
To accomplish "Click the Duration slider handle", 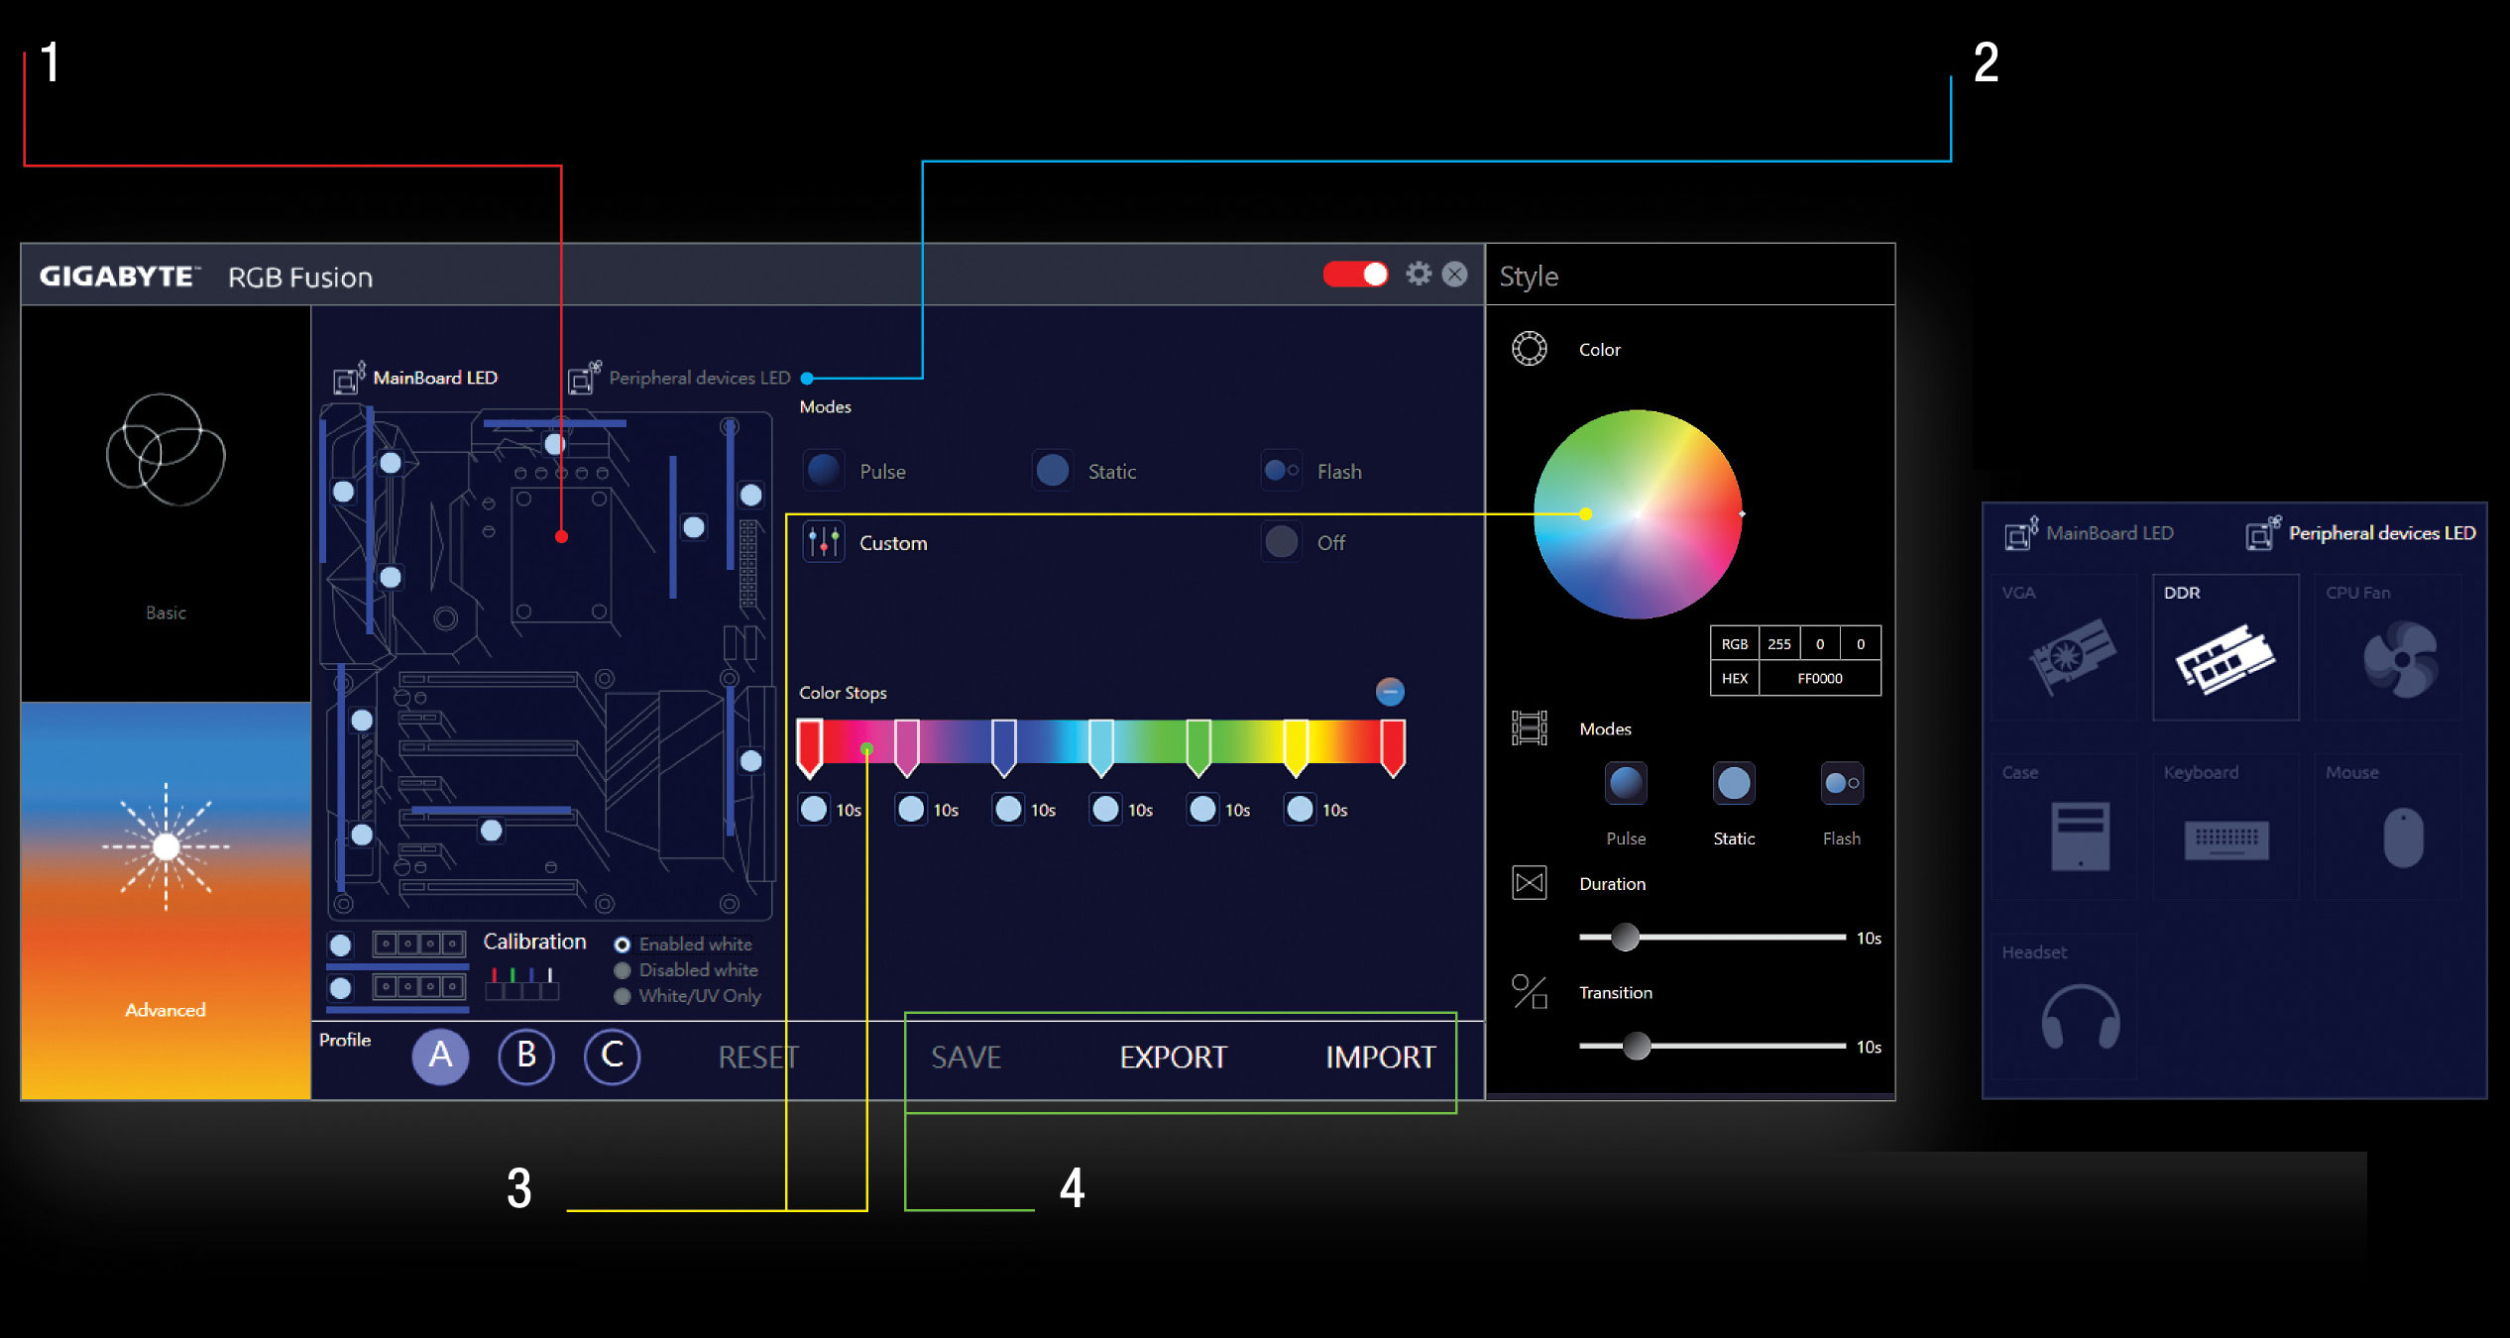I will tap(1625, 937).
